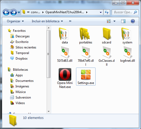Open the address bar history dropdown
This screenshot has height=129, width=141.
click(101, 12)
